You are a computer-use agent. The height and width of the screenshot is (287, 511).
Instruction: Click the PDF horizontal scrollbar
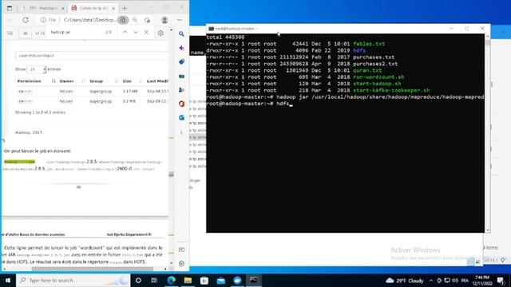click(x=93, y=269)
